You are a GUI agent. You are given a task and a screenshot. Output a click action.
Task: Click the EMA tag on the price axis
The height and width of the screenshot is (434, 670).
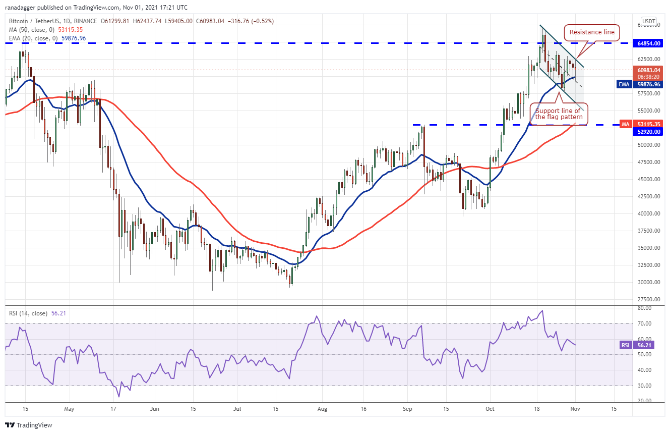(624, 84)
